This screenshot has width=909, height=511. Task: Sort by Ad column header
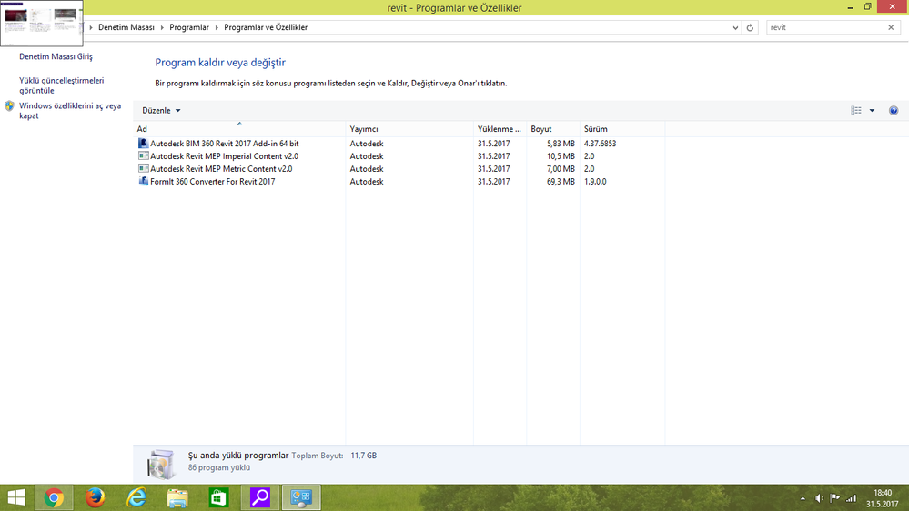(x=239, y=128)
